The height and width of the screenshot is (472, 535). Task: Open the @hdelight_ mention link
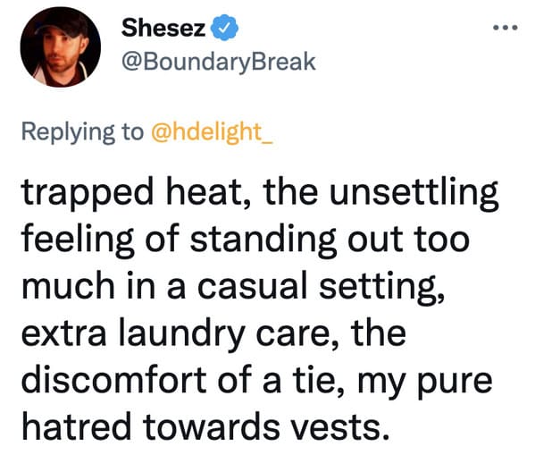212,131
